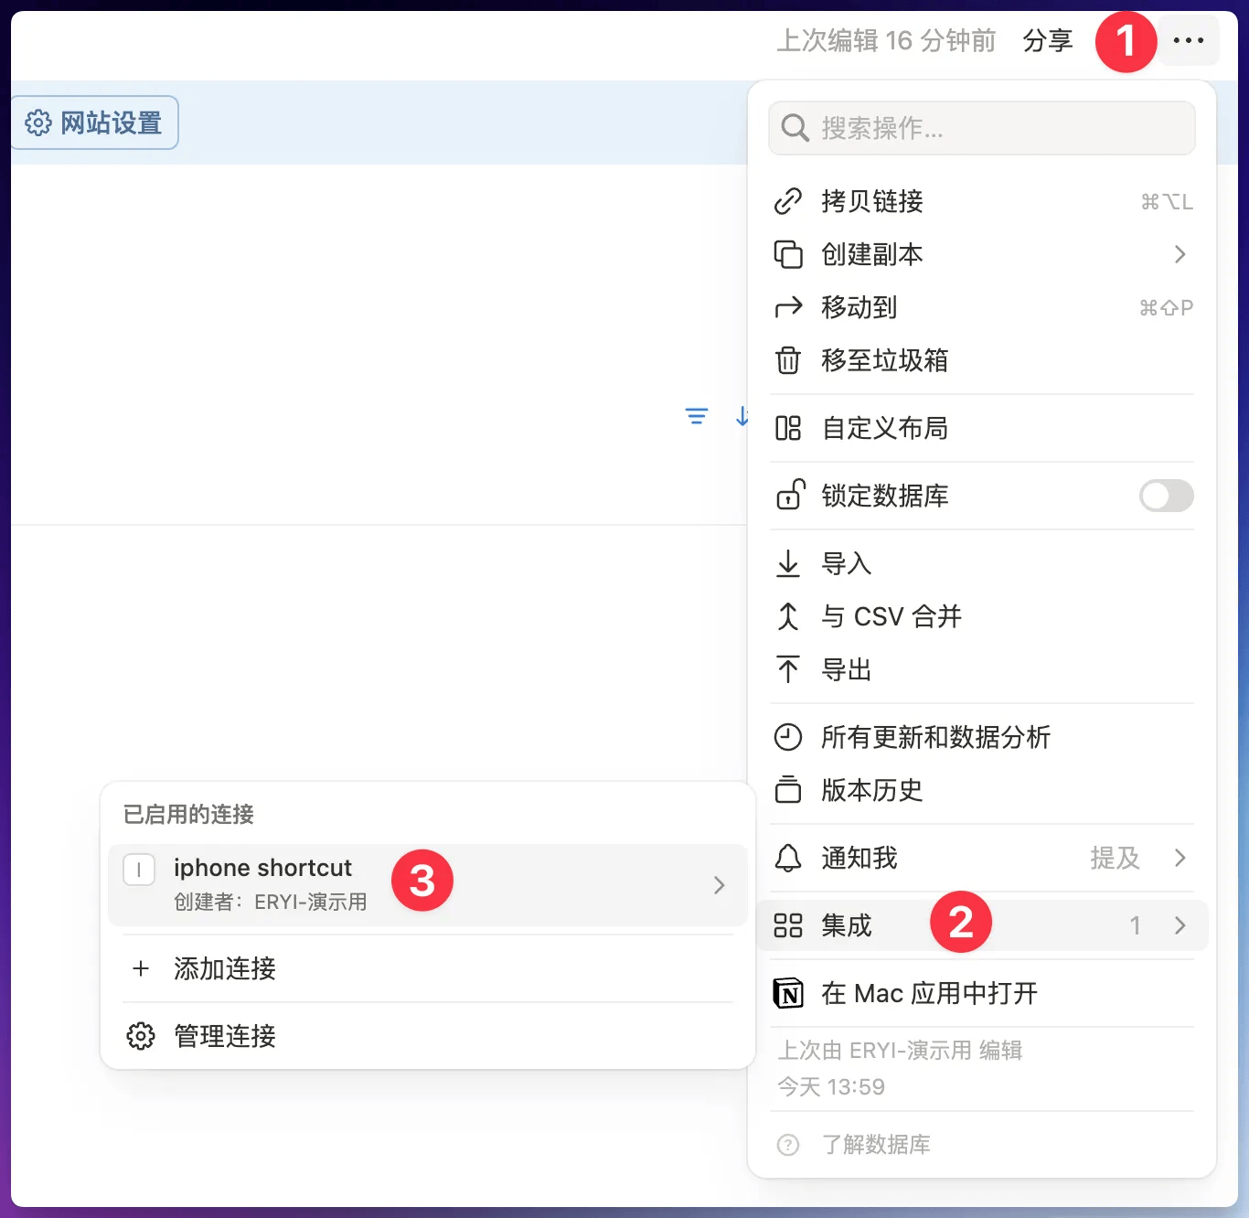This screenshot has height=1218, width=1249.
Task: Select 导出 from the menu
Action: pyautogui.click(x=846, y=669)
